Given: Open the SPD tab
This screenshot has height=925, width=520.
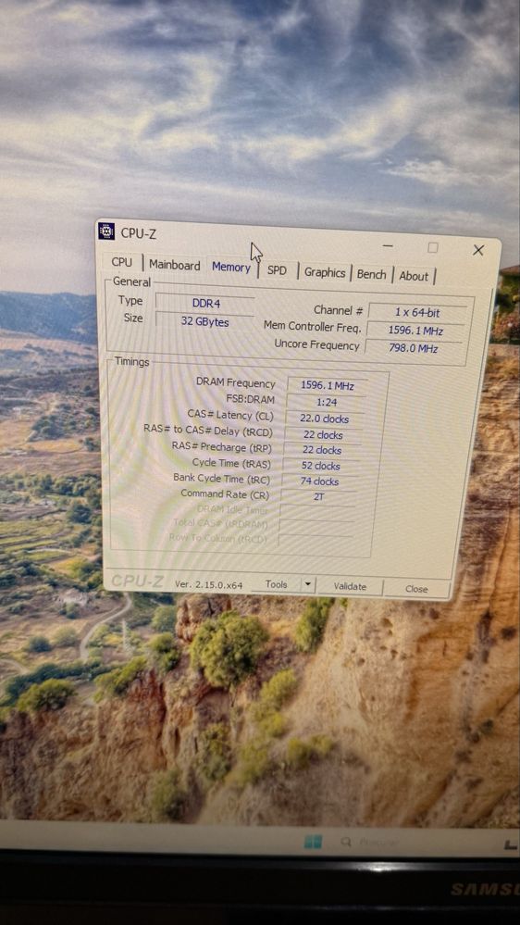Looking at the screenshot, I should [277, 270].
